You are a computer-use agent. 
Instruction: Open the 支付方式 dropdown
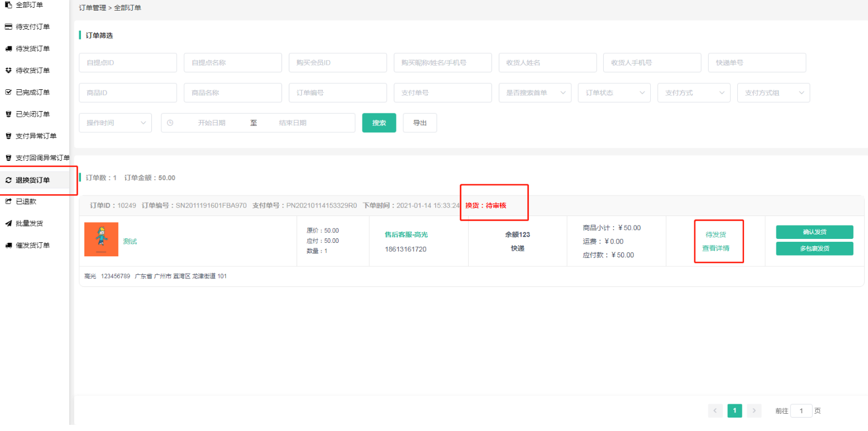coord(694,93)
